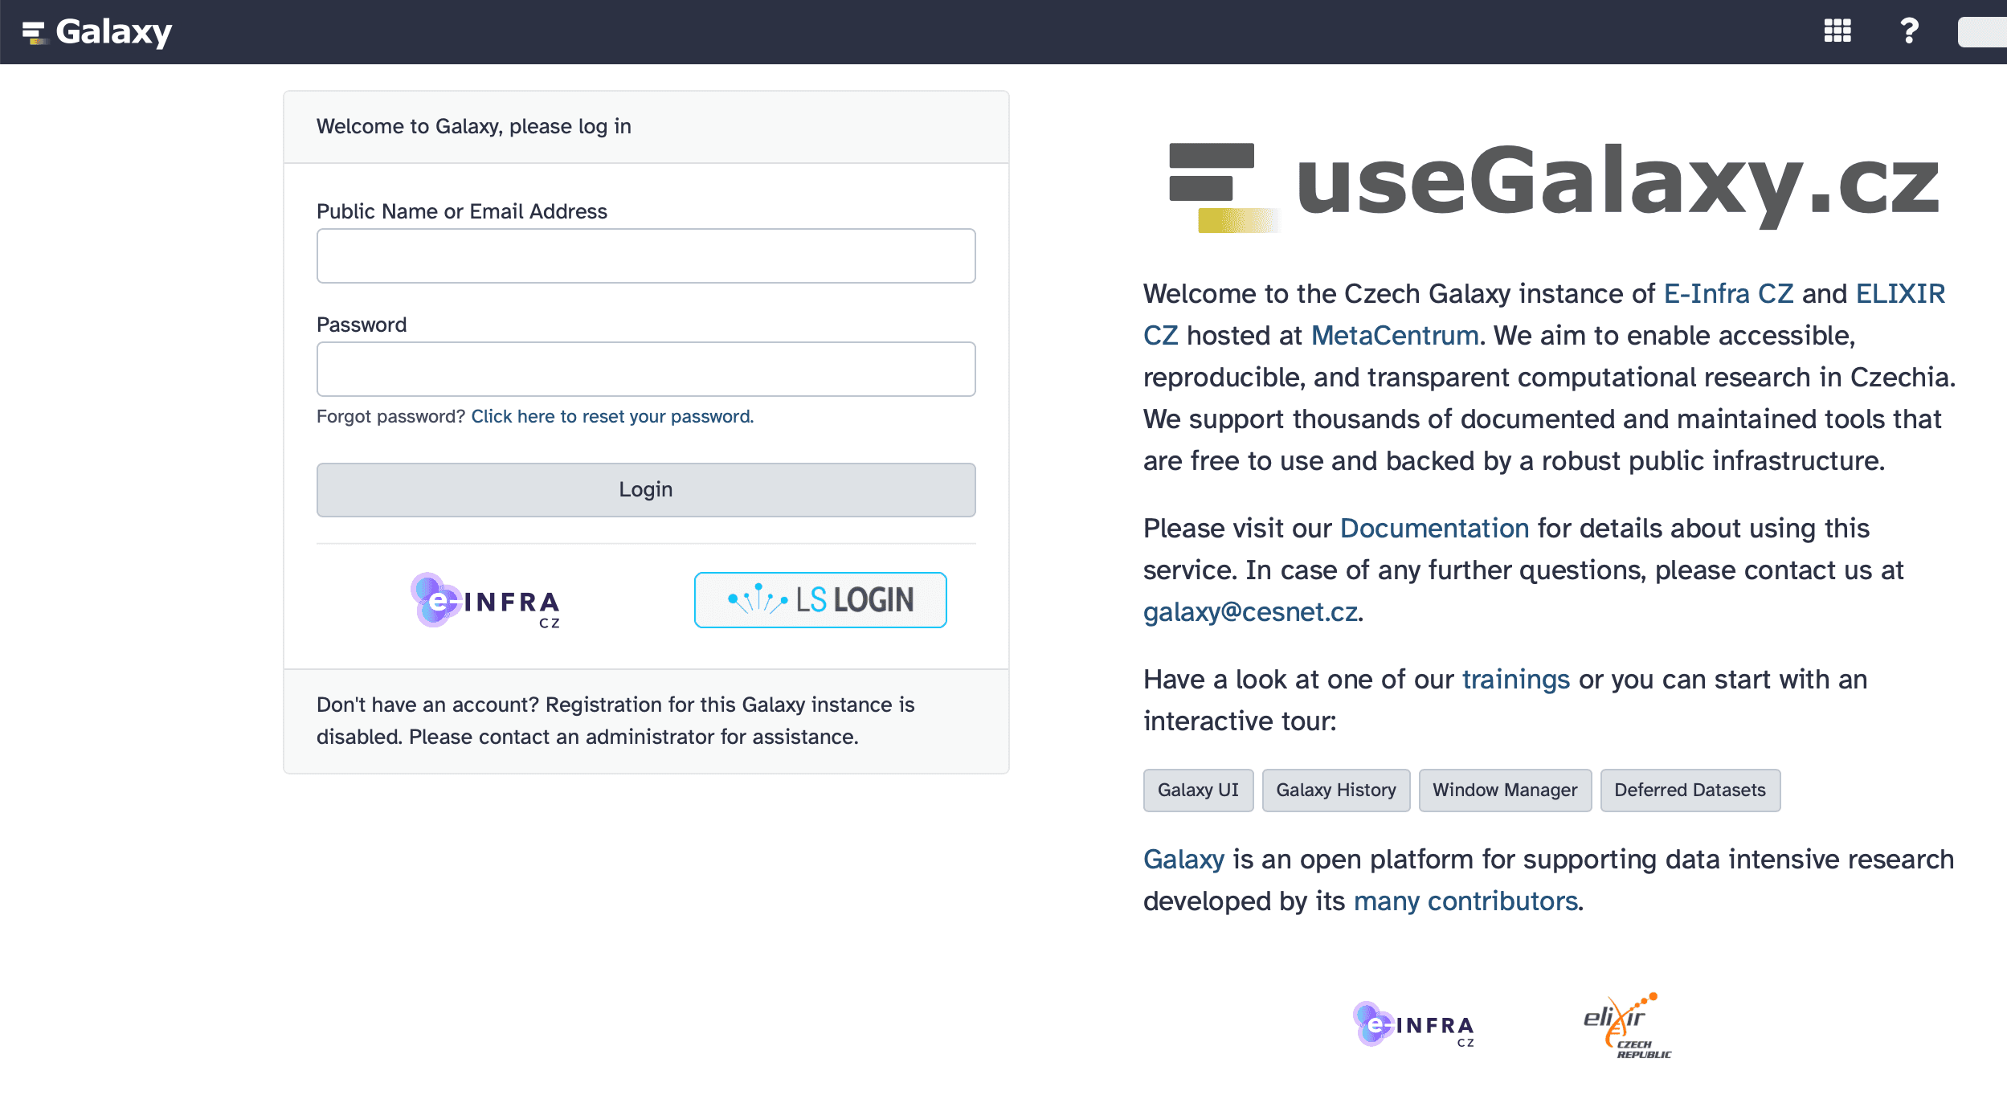Sign in with the e-INFRA CZ logo

pyautogui.click(x=484, y=600)
